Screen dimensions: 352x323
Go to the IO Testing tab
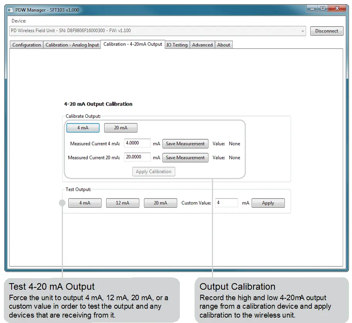tap(177, 45)
